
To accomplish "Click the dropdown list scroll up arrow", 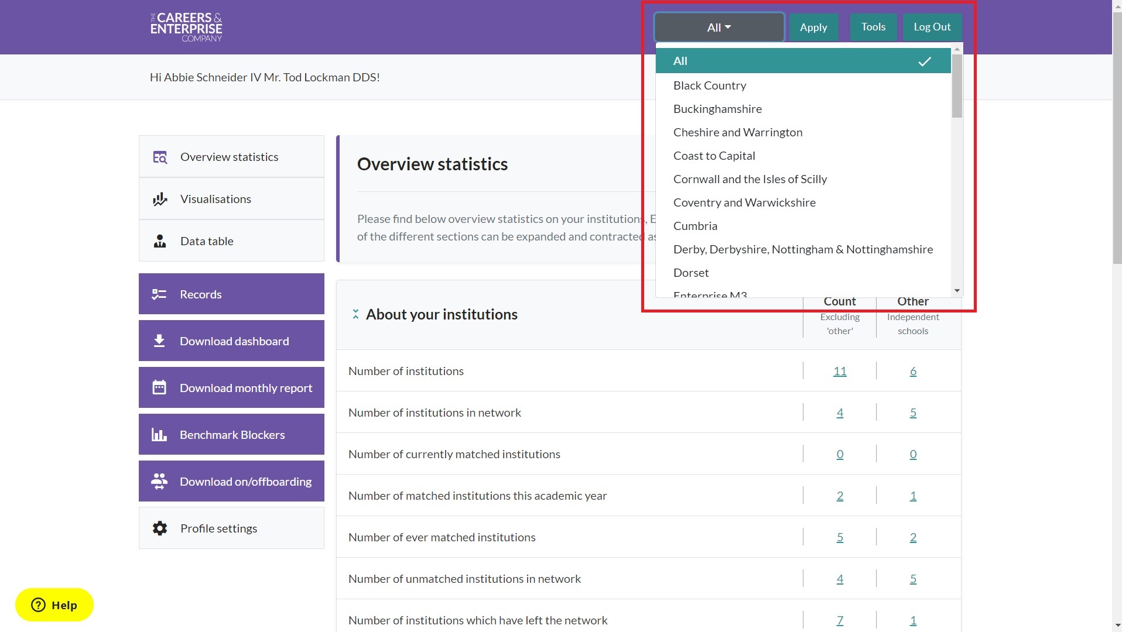I will [x=957, y=49].
